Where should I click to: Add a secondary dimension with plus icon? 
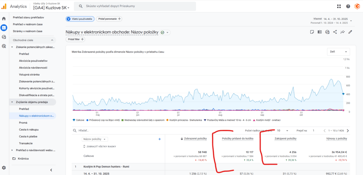point(159,139)
